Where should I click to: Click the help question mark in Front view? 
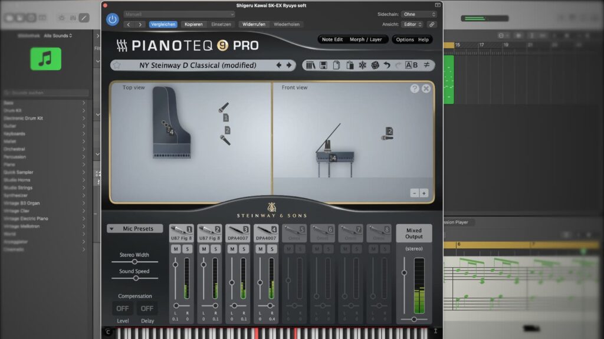[415, 88]
